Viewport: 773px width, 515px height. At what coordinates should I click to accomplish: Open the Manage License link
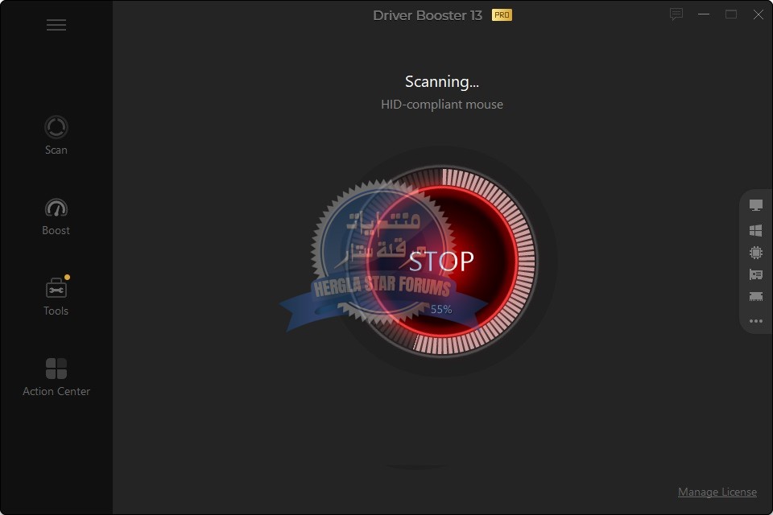pyautogui.click(x=717, y=492)
